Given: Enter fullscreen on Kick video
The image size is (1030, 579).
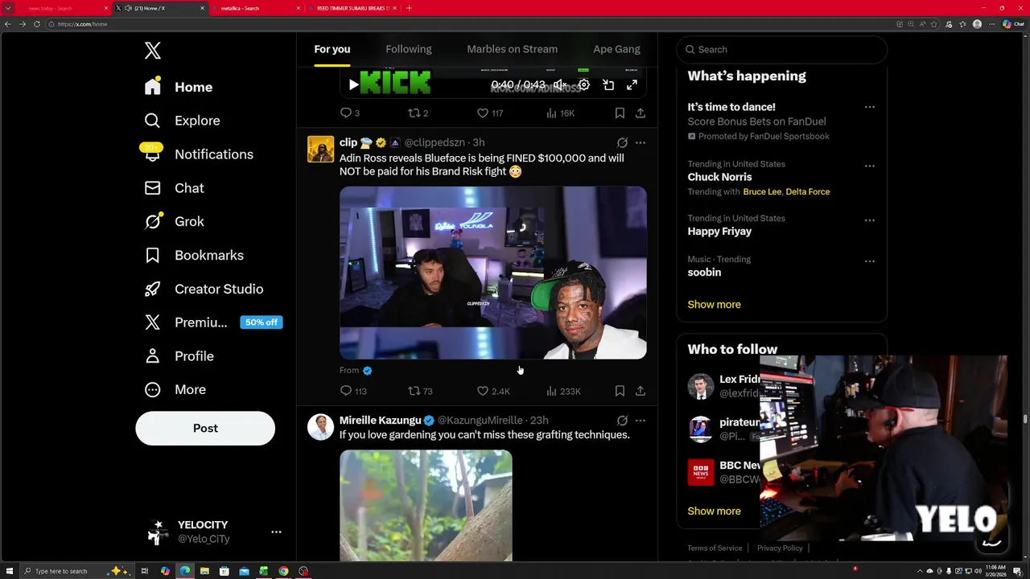Looking at the screenshot, I should 632,84.
